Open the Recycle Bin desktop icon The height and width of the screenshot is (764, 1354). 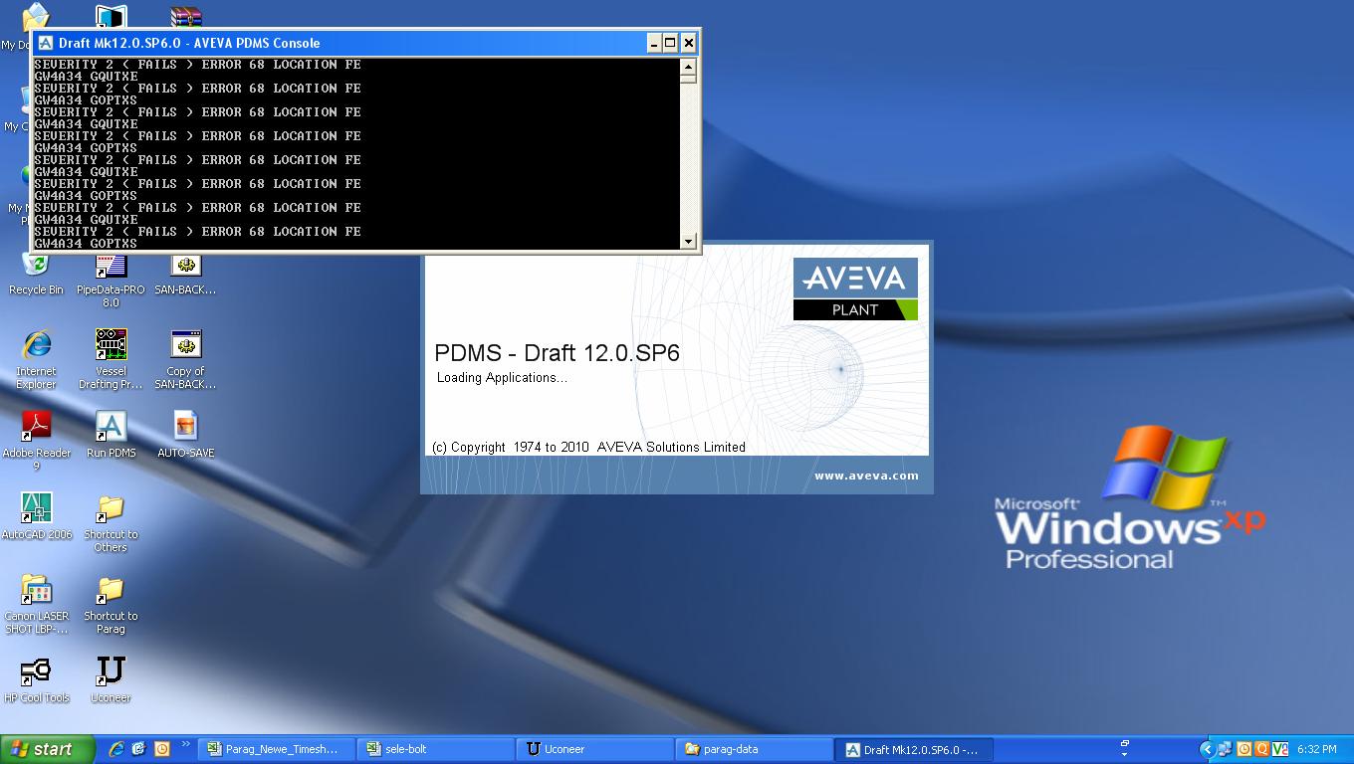36,273
